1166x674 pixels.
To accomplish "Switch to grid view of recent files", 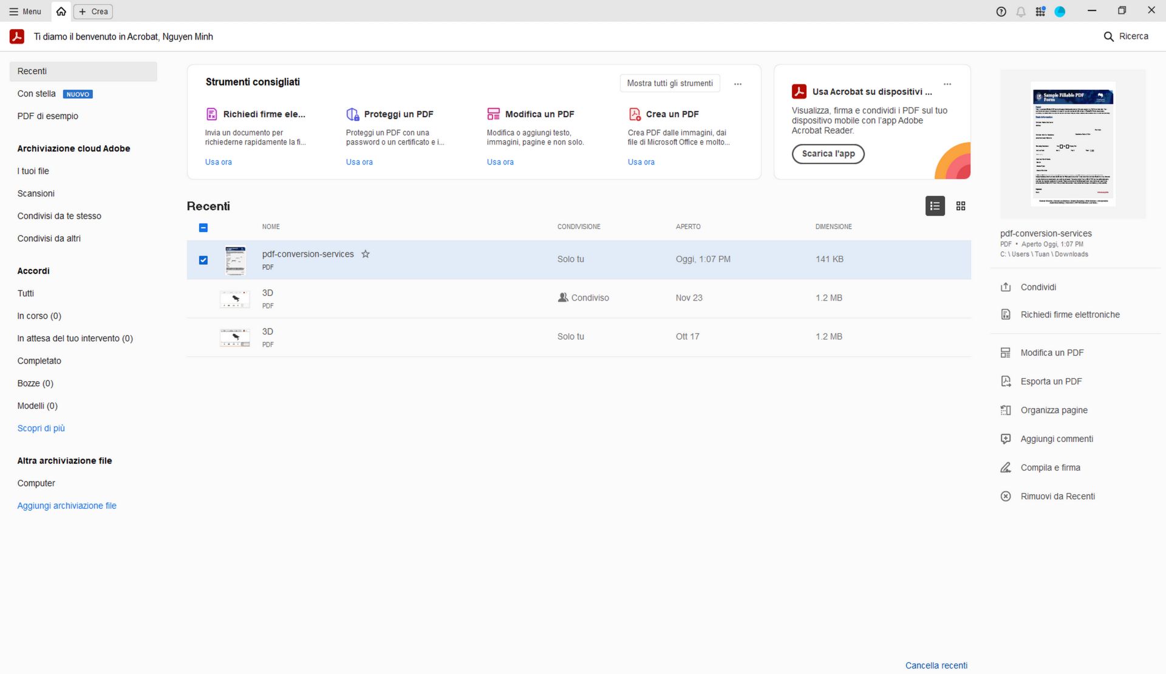I will (961, 206).
